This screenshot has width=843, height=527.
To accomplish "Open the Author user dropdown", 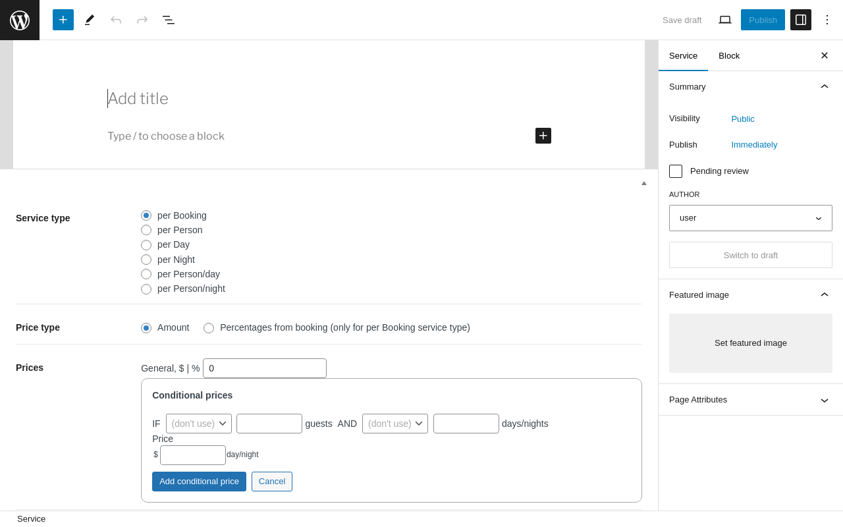I will [751, 218].
